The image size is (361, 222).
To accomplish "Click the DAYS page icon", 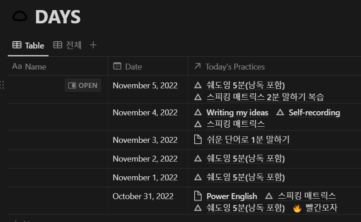I will click(20, 17).
